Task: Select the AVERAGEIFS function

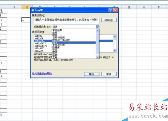Action: pyautogui.click(x=41, y=46)
